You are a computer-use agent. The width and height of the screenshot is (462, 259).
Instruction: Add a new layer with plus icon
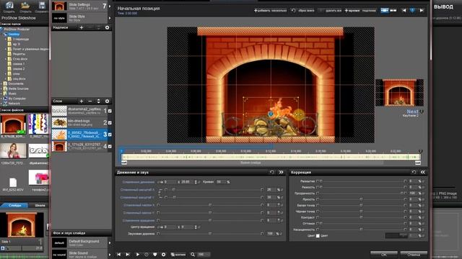[82, 101]
